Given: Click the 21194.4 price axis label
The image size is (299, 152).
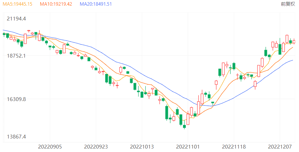Looking at the screenshot, I should click(x=16, y=19).
